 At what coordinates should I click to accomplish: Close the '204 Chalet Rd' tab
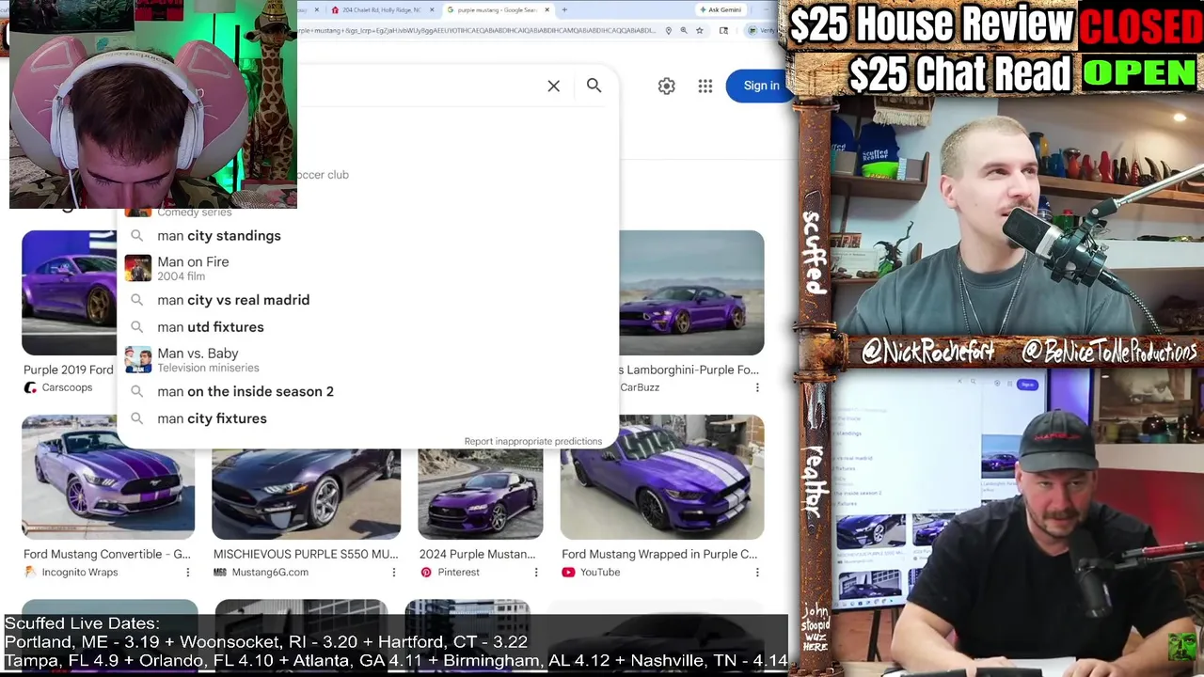[x=432, y=9]
